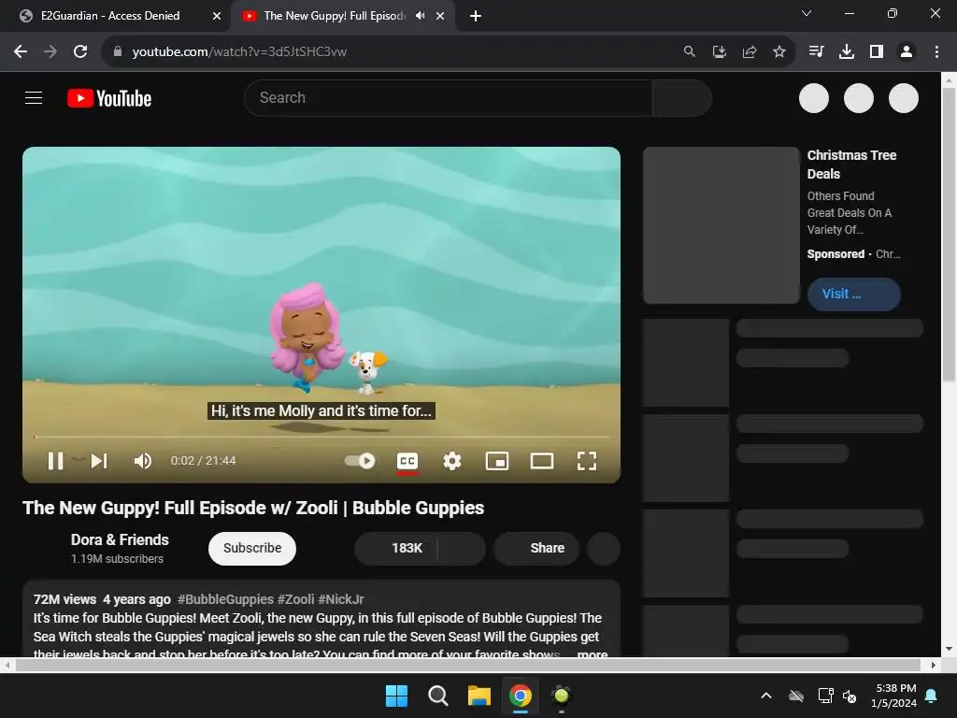
Task: Go back in browser history
Action: (x=21, y=51)
